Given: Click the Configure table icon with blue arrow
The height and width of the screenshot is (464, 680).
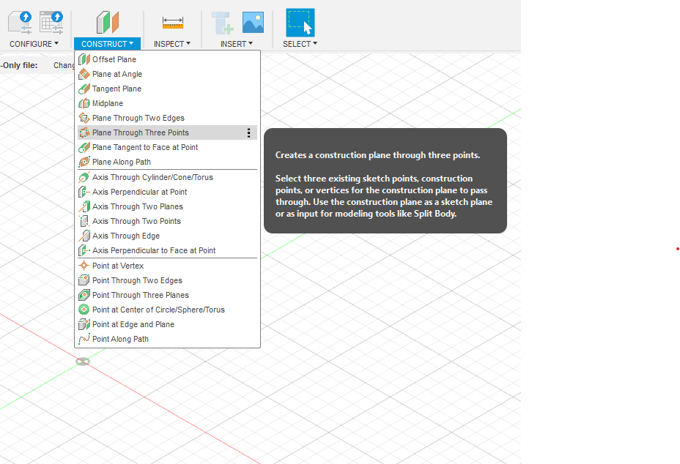Looking at the screenshot, I should tap(51, 22).
